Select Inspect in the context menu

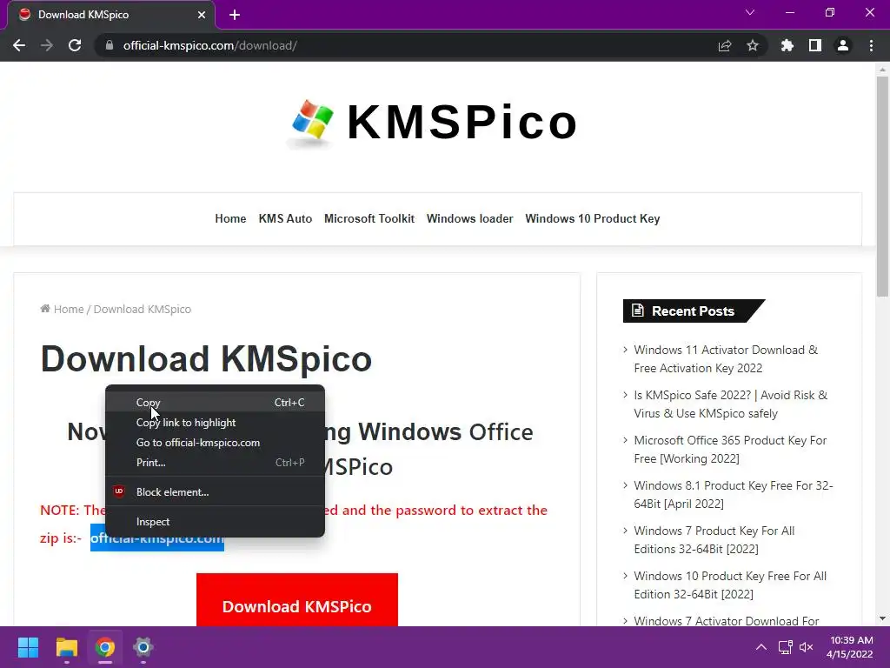(216, 522)
